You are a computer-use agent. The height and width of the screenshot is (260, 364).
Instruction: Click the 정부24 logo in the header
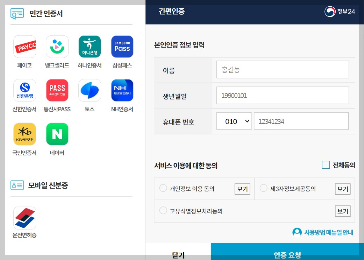[x=340, y=12]
